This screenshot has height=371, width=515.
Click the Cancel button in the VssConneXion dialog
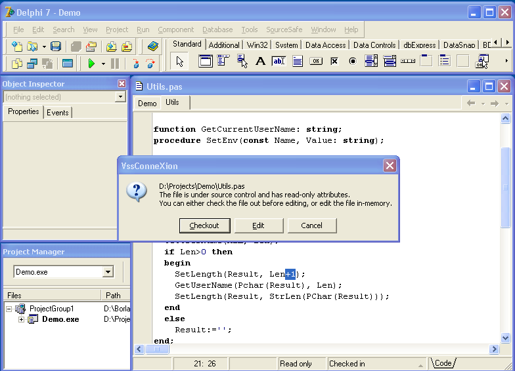click(x=312, y=225)
